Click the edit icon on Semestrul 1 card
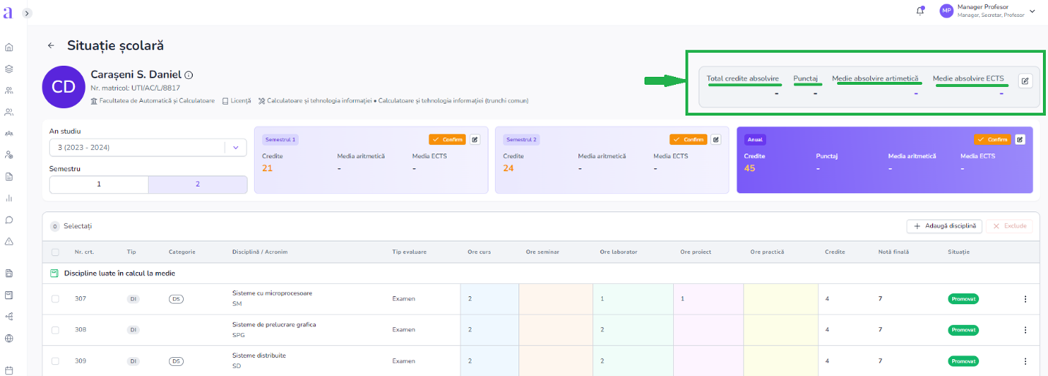 tap(475, 139)
